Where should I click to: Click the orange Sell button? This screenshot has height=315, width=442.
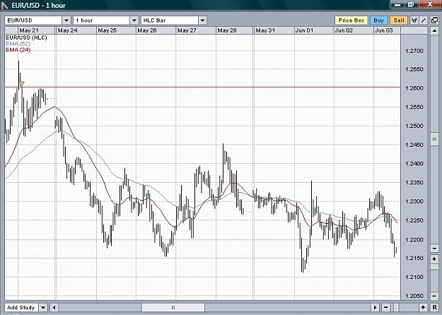pyautogui.click(x=399, y=20)
